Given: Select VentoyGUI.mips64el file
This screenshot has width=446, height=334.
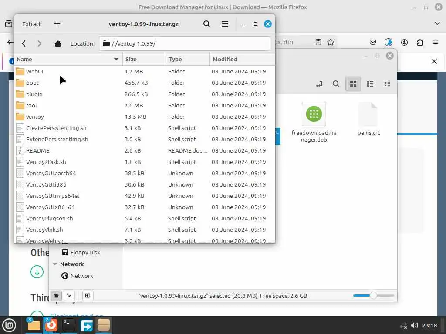Looking at the screenshot, I should (145, 196).
